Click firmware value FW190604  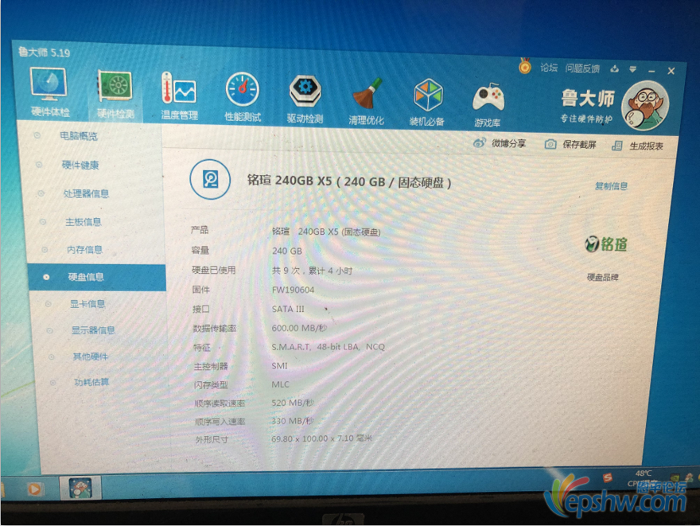(x=293, y=290)
